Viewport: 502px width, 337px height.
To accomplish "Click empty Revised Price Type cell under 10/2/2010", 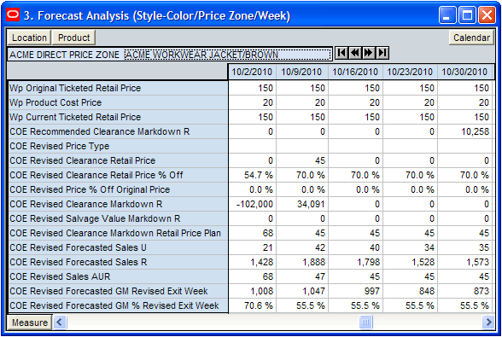I will coord(252,146).
